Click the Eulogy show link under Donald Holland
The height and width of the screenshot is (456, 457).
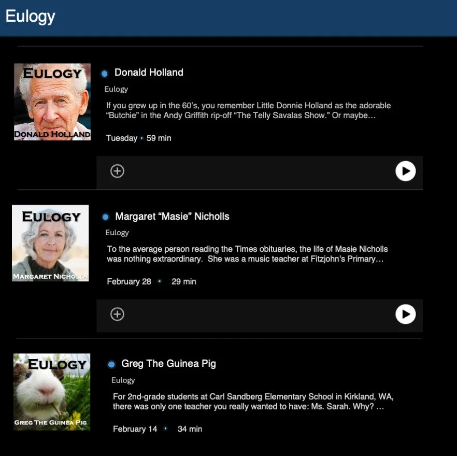pyautogui.click(x=116, y=89)
